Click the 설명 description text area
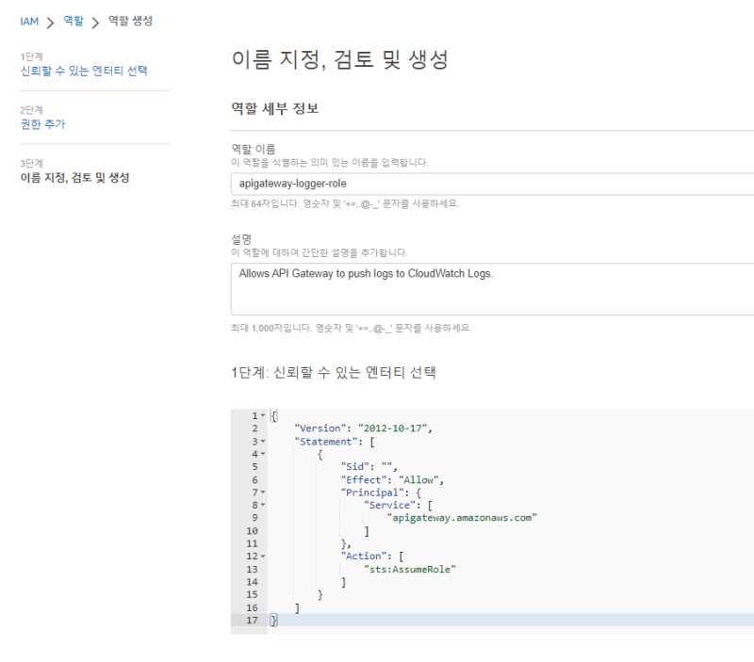Screen dimensions: 754x662 point(491,288)
